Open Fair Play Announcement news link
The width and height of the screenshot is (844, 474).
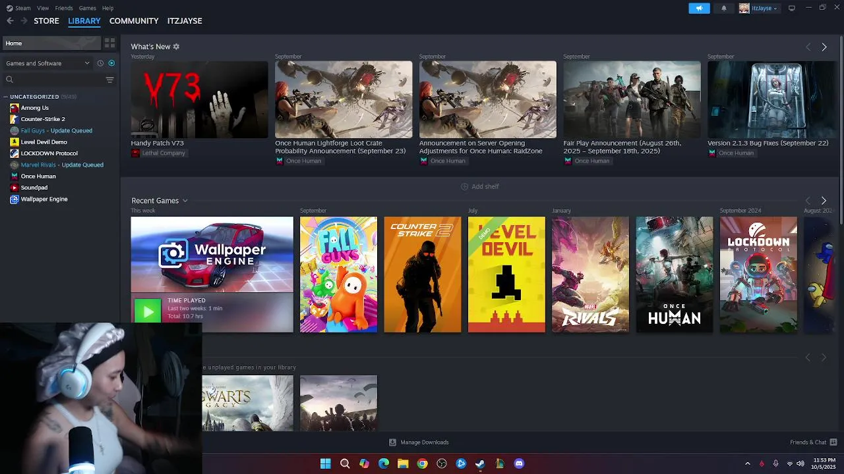(622, 147)
